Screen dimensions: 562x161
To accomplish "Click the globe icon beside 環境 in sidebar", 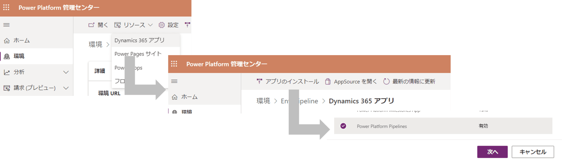I will coord(7,56).
